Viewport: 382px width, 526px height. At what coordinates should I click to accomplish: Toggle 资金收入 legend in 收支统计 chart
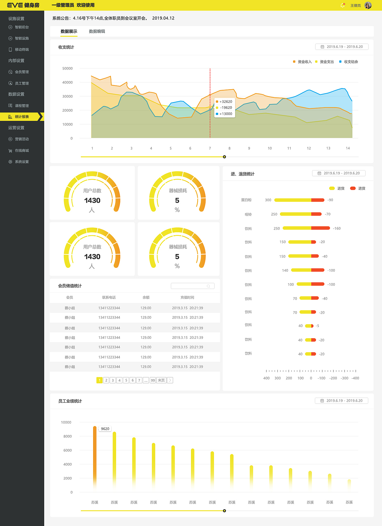[302, 62]
